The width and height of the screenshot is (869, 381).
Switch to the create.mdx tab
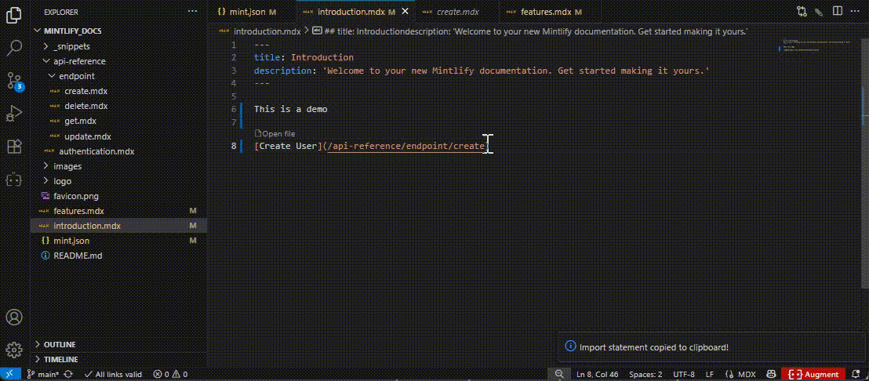458,12
